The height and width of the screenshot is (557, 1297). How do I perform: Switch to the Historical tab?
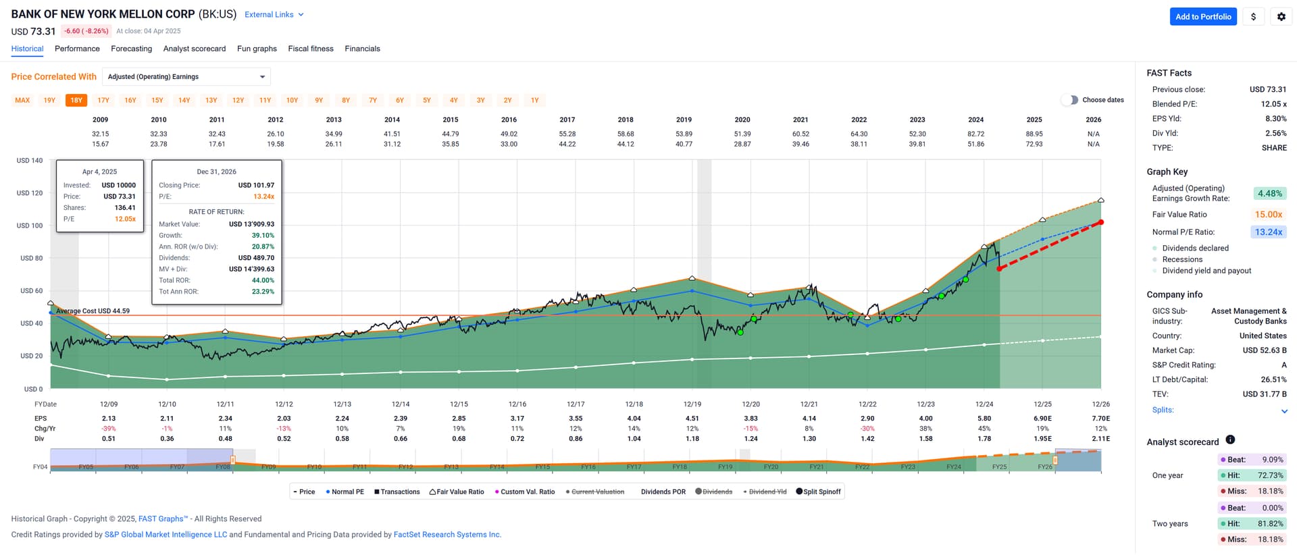pyautogui.click(x=27, y=49)
